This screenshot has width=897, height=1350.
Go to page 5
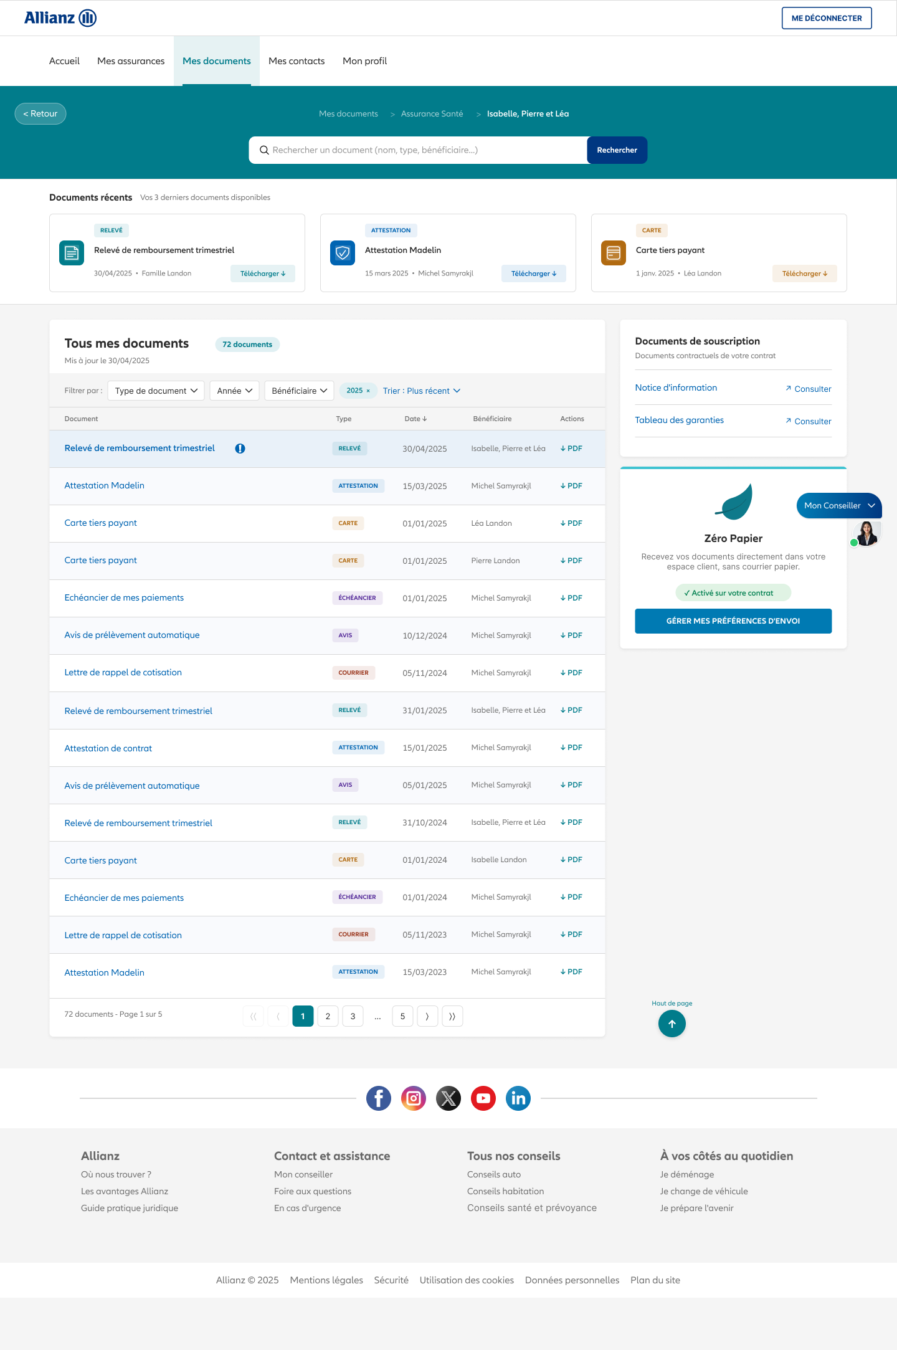(x=402, y=1016)
